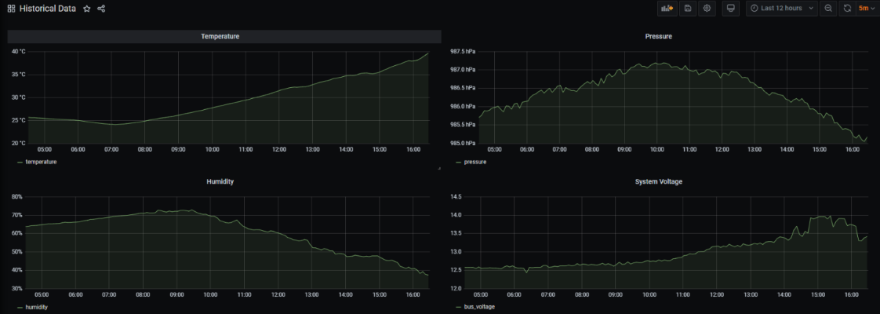
Task: Click 40 °C label on Temperature axis
Action: pos(19,52)
